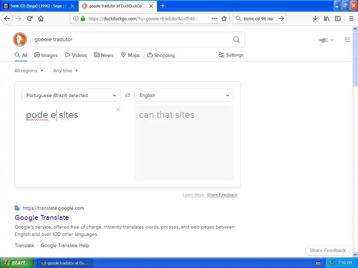Open the Google Translate result title
Image resolution: width=358 pixels, height=268 pixels.
(42, 217)
